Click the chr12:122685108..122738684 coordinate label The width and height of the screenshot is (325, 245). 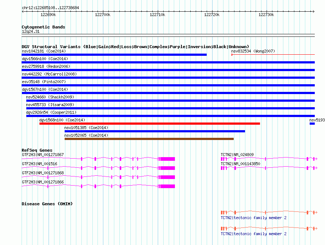click(x=50, y=8)
